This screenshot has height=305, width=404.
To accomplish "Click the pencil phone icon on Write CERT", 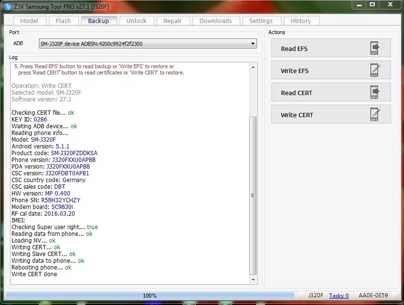I will (375, 114).
